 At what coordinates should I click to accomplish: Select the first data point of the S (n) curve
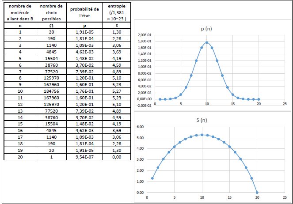coord(152,178)
